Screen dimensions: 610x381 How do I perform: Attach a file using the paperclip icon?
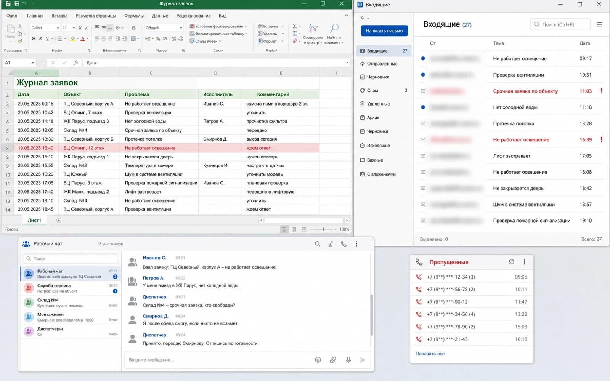[x=333, y=360]
